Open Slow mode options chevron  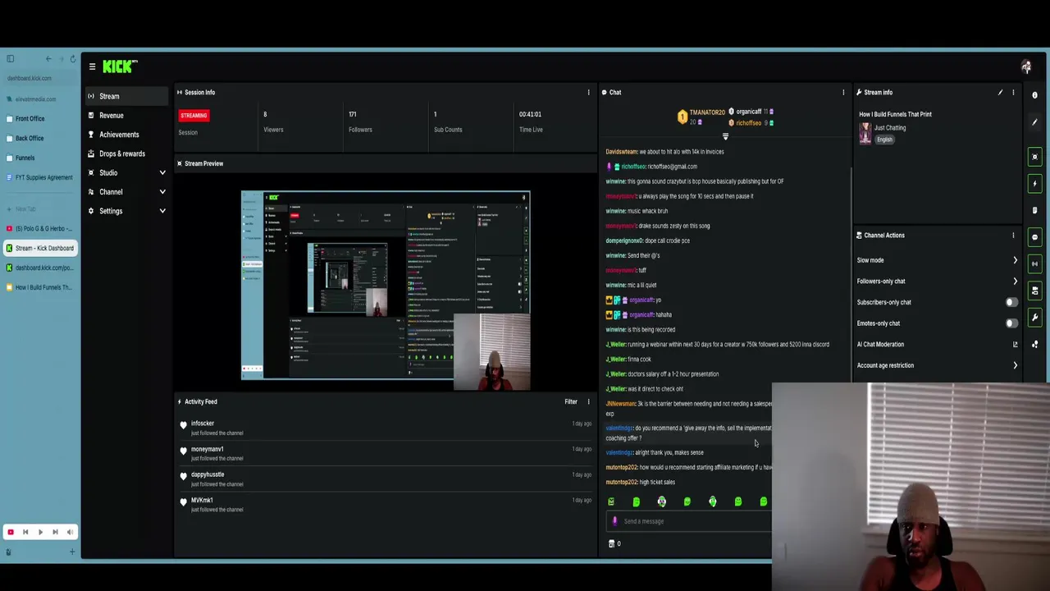point(1015,260)
